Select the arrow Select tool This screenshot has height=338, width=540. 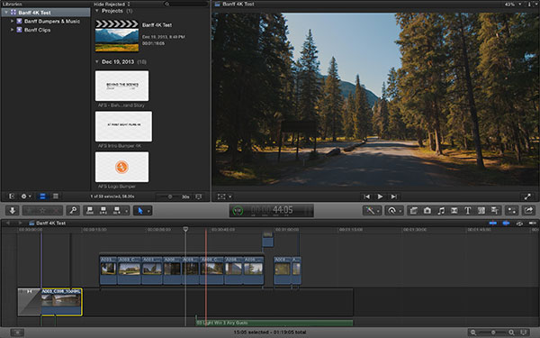coord(140,210)
